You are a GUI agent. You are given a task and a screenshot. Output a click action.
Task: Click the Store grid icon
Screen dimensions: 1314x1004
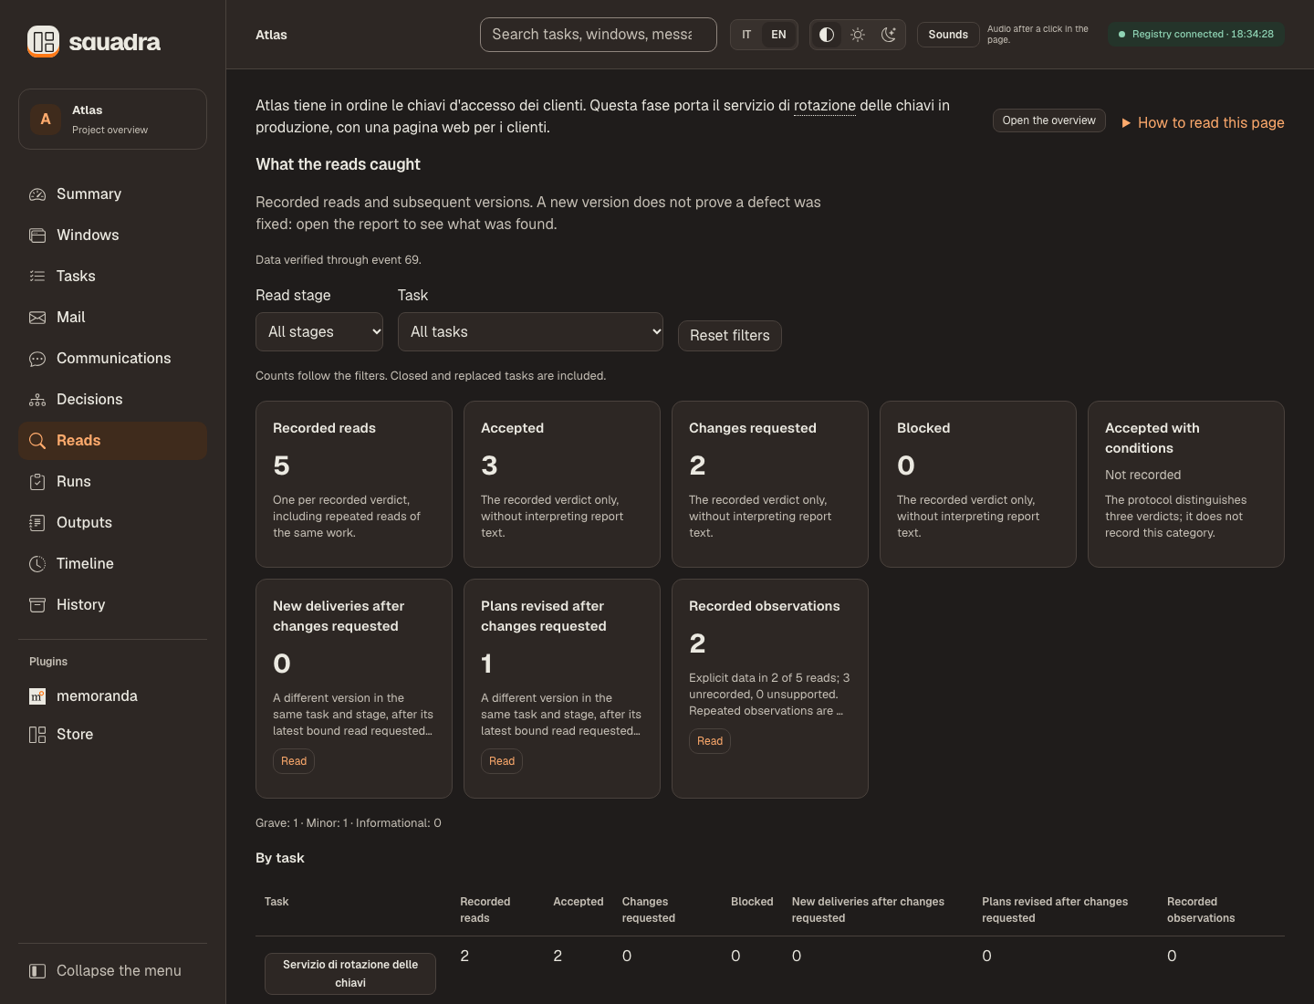[37, 735]
